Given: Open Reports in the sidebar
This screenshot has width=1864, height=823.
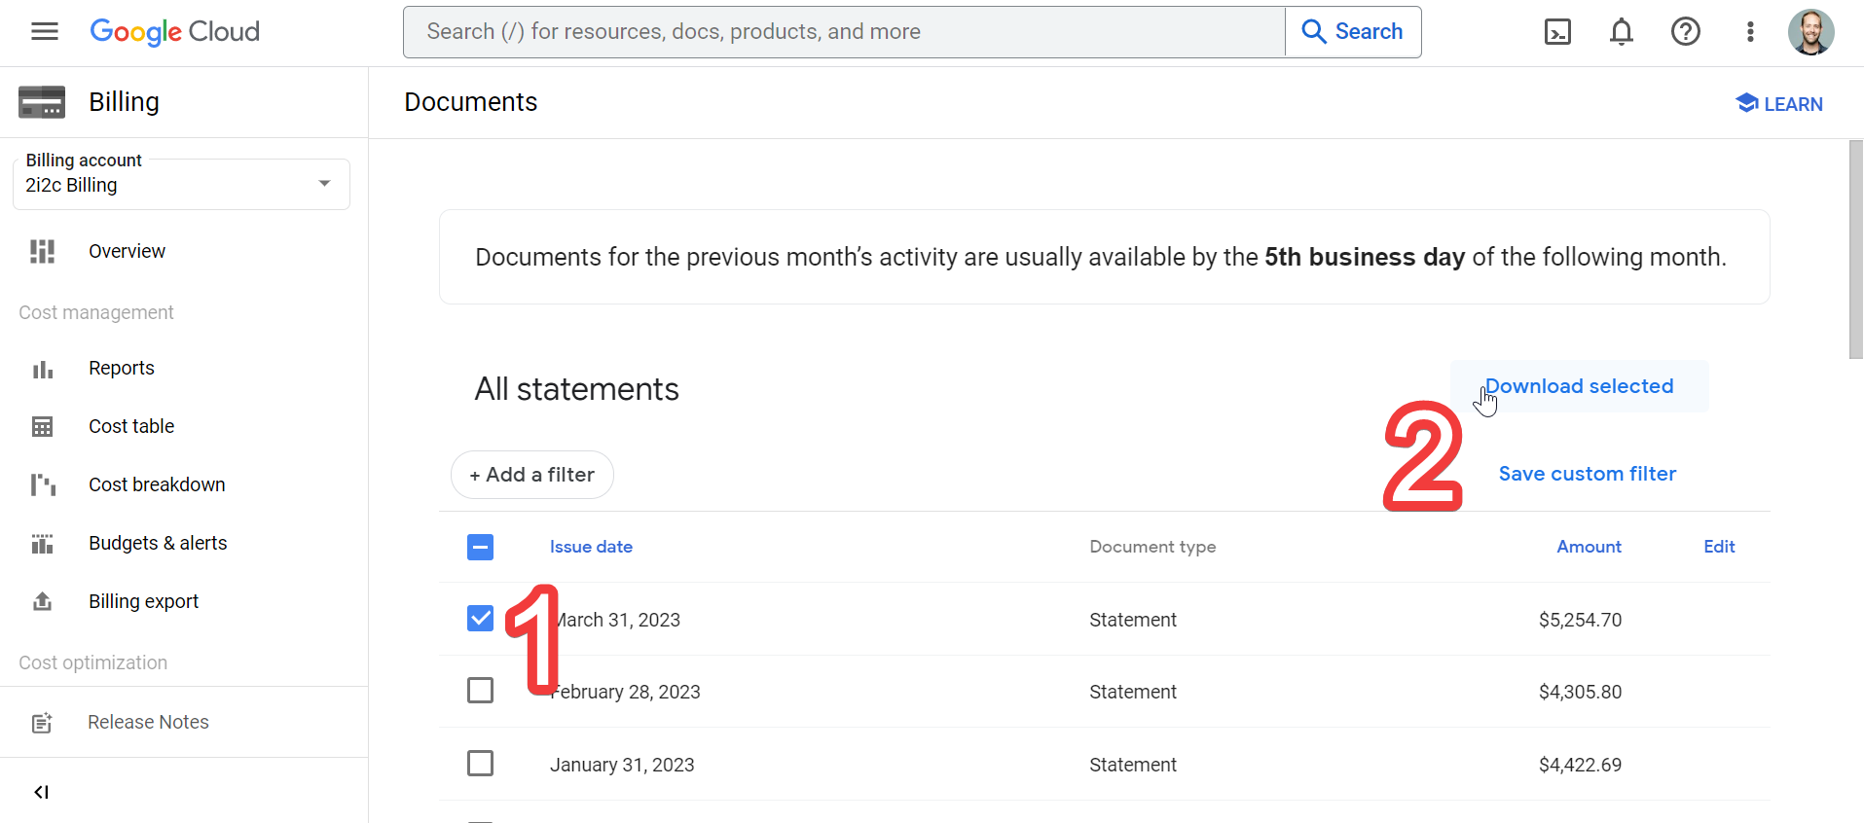Looking at the screenshot, I should [122, 368].
